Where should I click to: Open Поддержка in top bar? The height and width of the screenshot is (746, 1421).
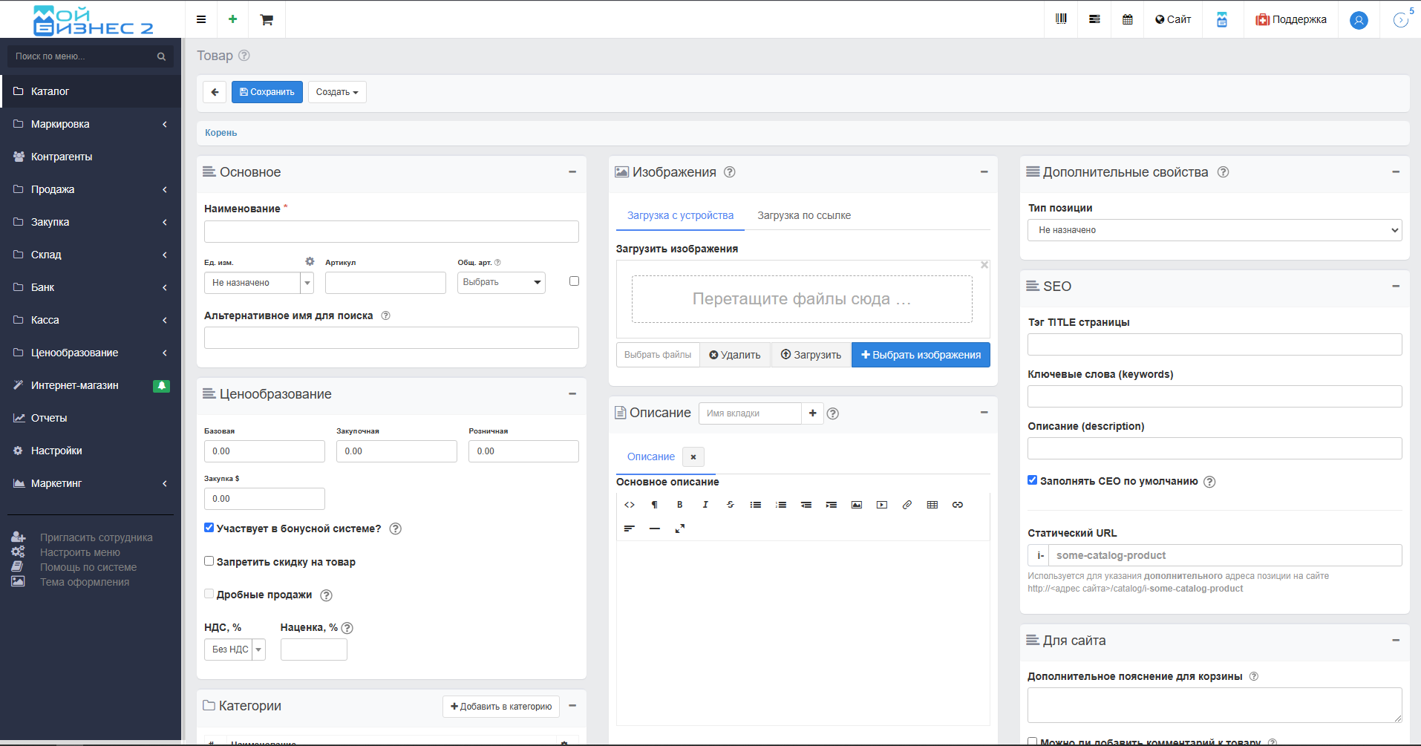1291,19
